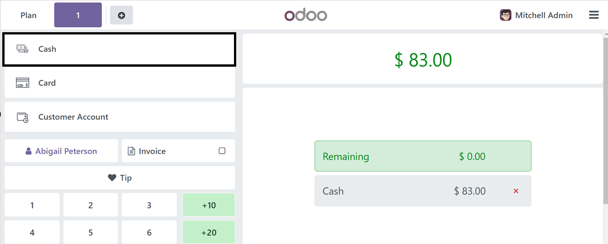
Task: Add +10 to the amount
Action: pyautogui.click(x=209, y=205)
